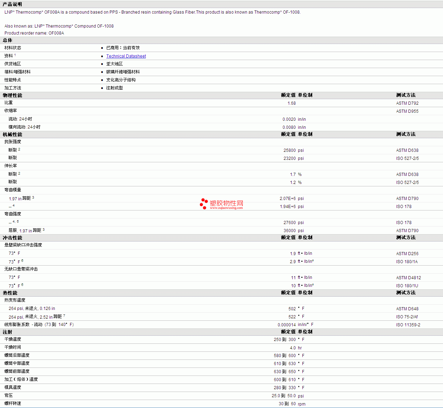
Task: Click the 'Also known as' compound name line
Action: click(x=59, y=26)
